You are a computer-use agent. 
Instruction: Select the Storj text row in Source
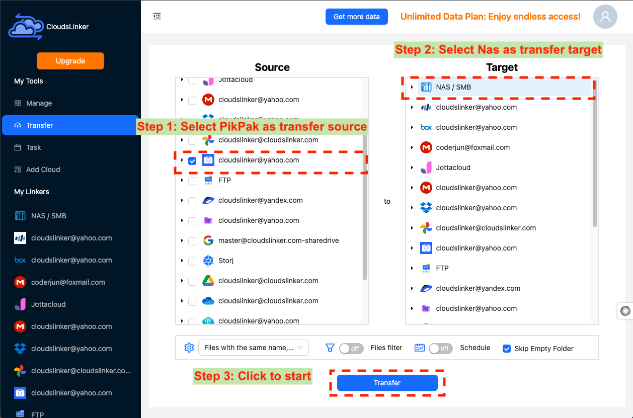click(x=226, y=261)
